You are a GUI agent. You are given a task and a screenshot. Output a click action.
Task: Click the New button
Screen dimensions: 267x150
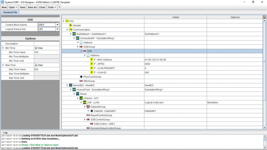pos(4,7)
